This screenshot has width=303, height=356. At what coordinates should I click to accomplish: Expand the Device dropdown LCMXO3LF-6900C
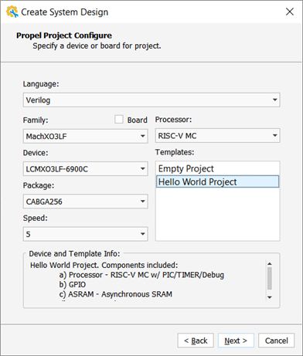pyautogui.click(x=85, y=169)
